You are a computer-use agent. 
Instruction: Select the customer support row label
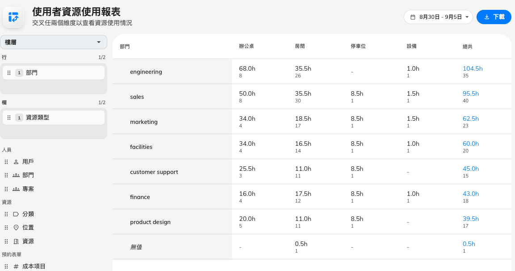tap(154, 172)
